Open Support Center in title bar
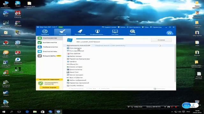204x114 pixels. tap(109, 27)
